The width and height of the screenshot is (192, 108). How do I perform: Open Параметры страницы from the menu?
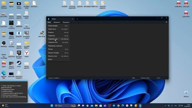point(58,46)
